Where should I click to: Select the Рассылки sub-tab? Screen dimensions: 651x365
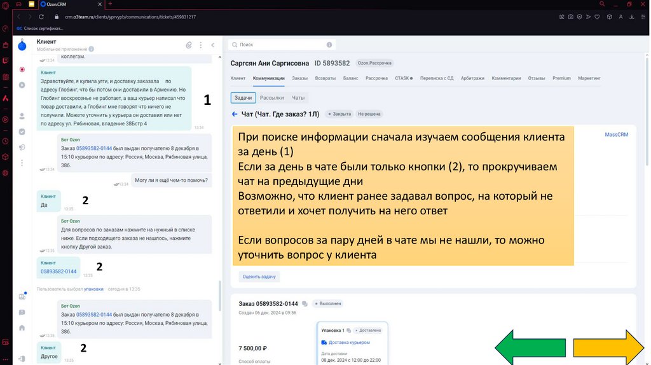tap(272, 98)
